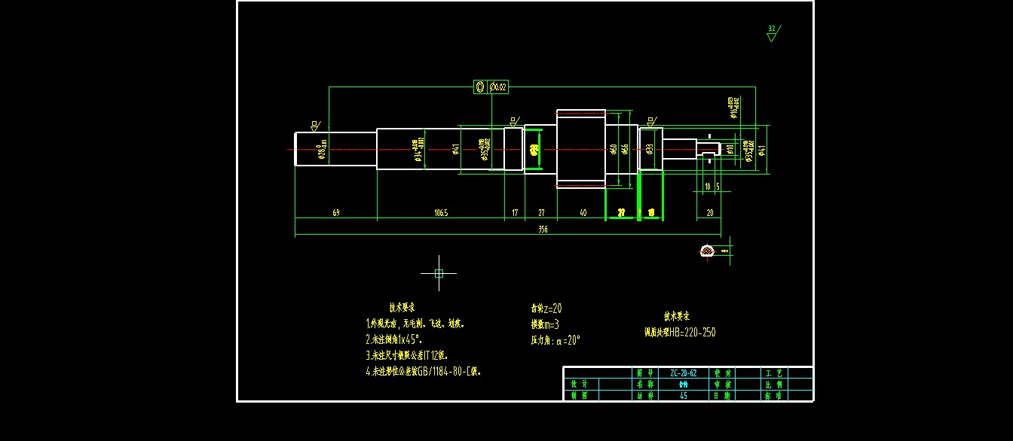Click the α=20° pressure angle note
This screenshot has width=1013, height=441.
555,340
